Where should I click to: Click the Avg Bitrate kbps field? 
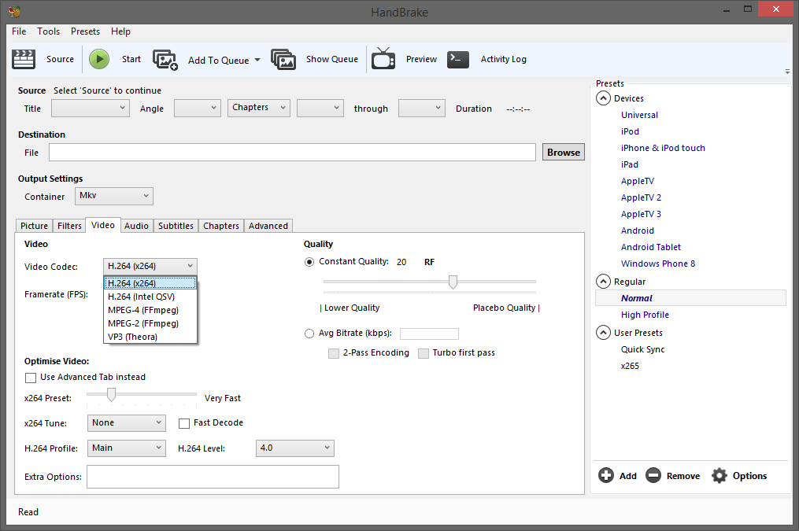click(429, 334)
